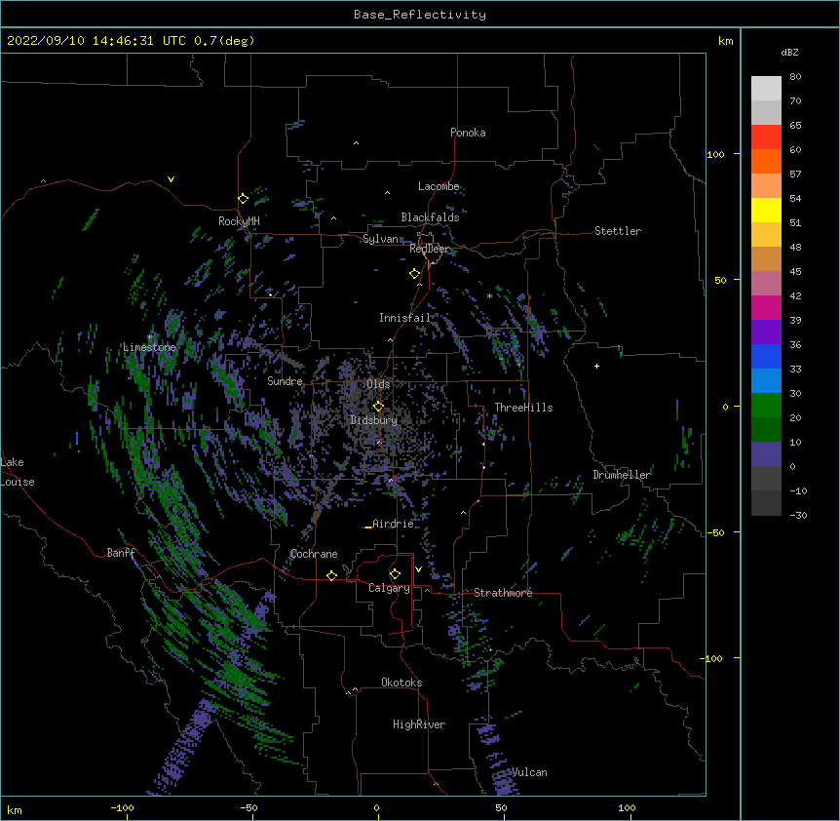
Task: Select the green 20-30 dBZ legend swatch
Action: click(x=766, y=406)
